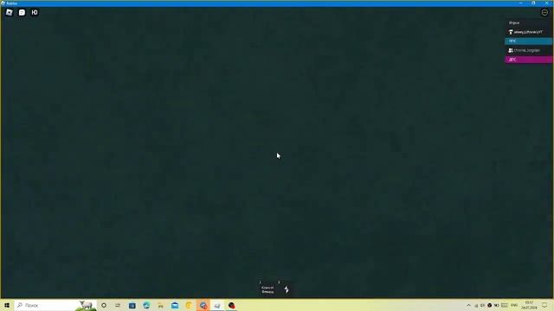554x311 pixels.
Task: Open the volume speaker tray icon
Action: [x=482, y=305]
